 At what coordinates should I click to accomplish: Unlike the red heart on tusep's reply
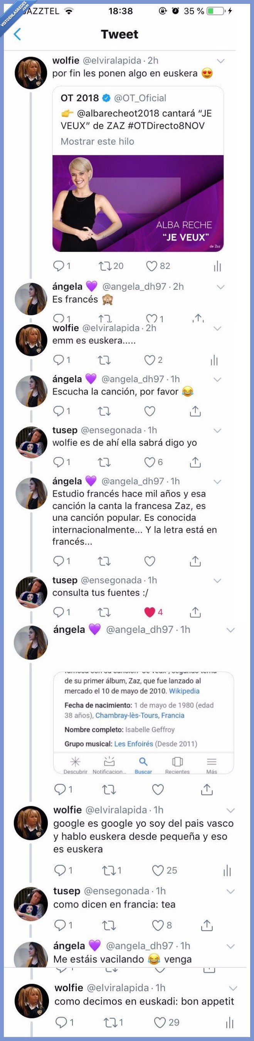[149, 613]
